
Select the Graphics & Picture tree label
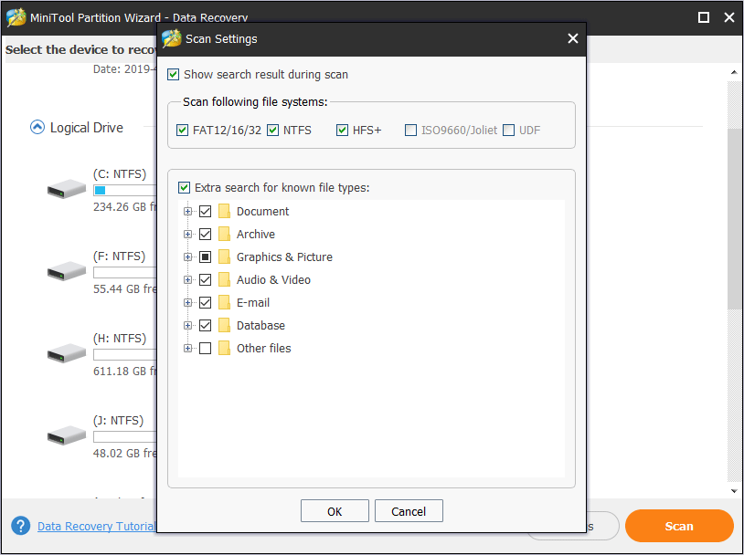coord(284,257)
